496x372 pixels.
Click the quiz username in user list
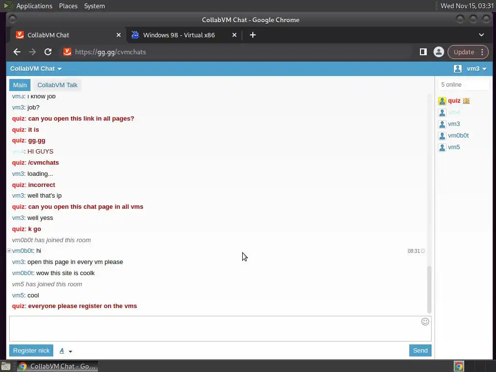[454, 101]
